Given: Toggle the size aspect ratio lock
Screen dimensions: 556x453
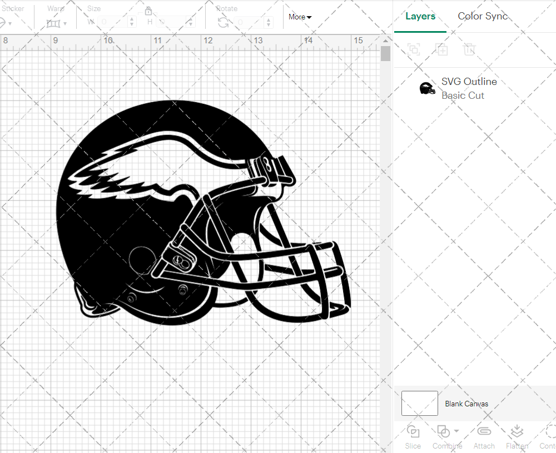Looking at the screenshot, I should coord(148,11).
